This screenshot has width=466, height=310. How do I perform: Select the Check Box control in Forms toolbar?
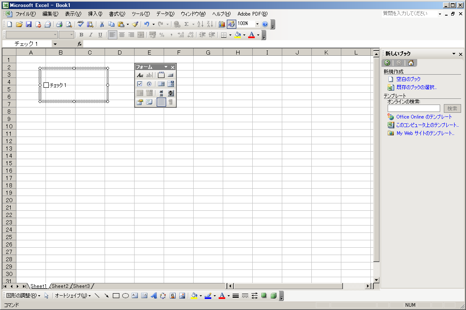(x=140, y=84)
